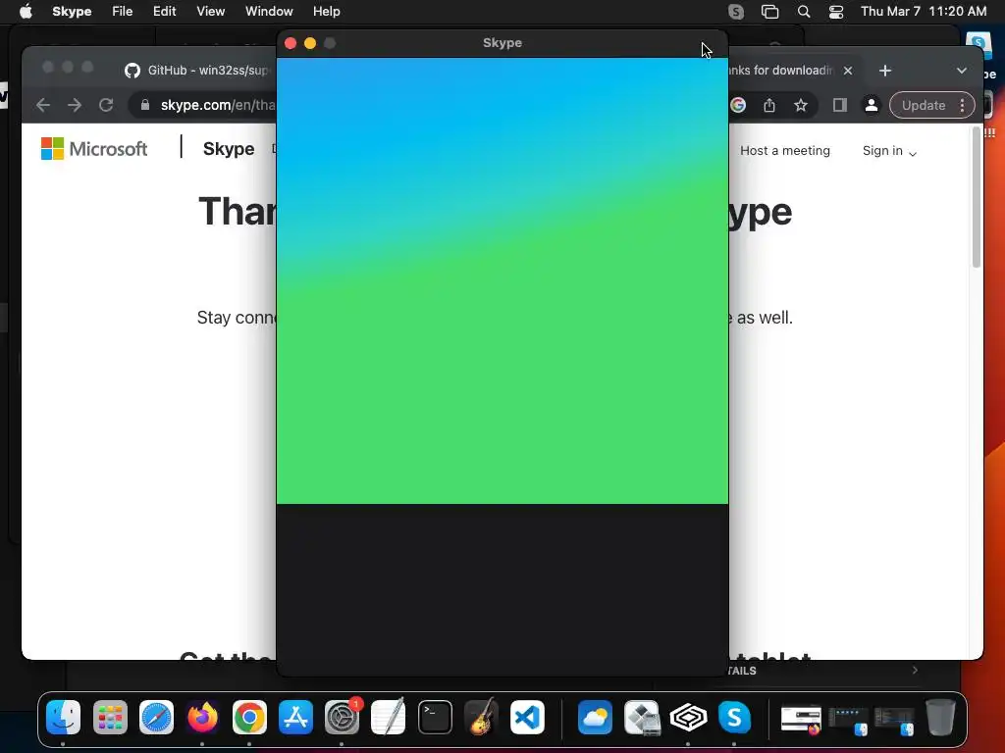Viewport: 1005px width, 753px height.
Task: Open the View menu
Action: [210, 11]
